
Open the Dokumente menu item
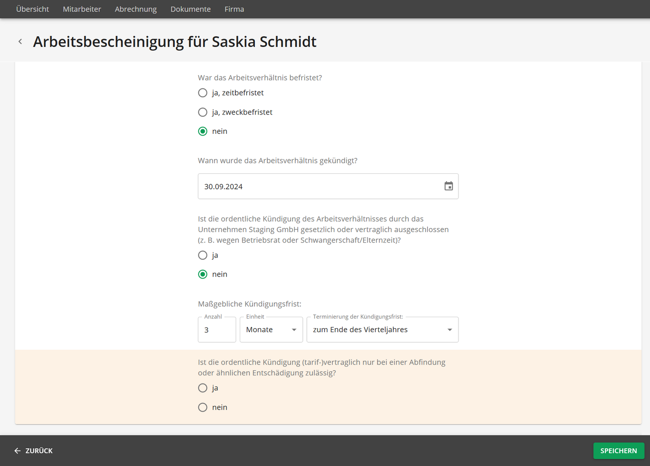(x=191, y=9)
